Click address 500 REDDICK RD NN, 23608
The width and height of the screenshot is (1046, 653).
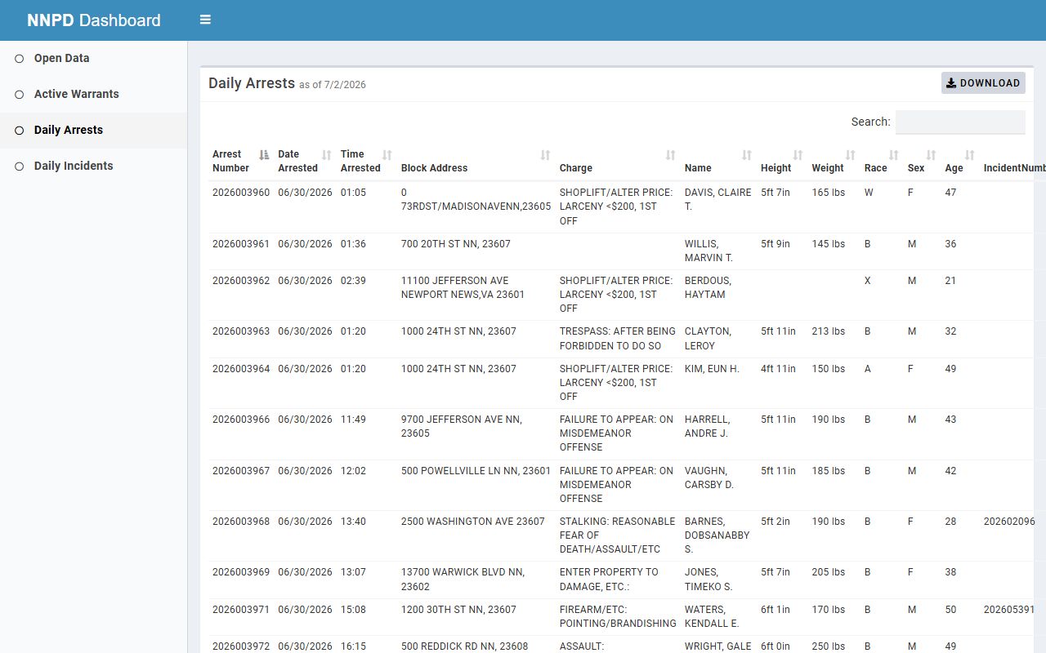click(x=464, y=646)
